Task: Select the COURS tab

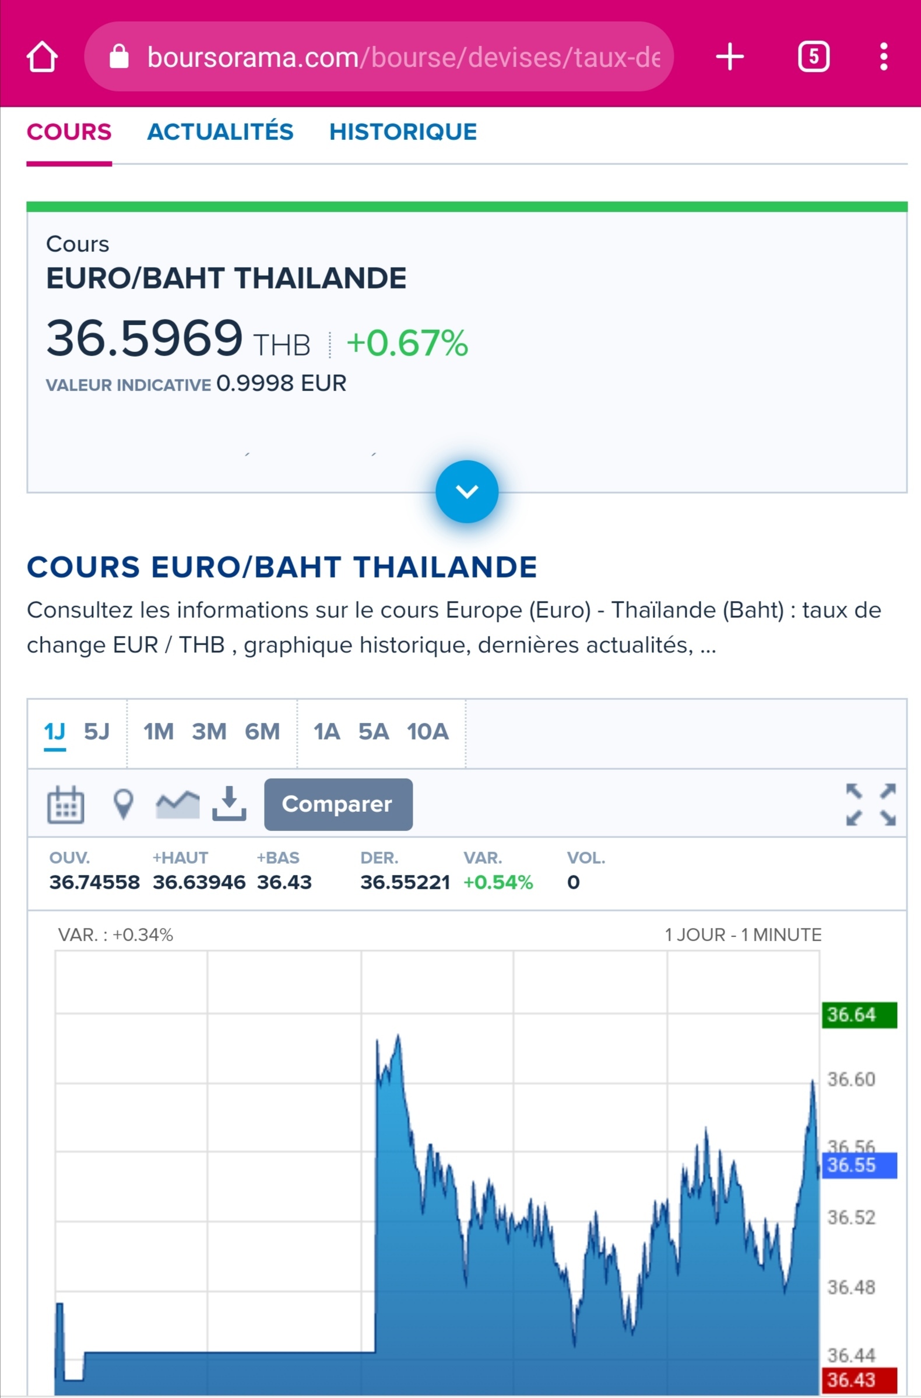Action: point(69,132)
